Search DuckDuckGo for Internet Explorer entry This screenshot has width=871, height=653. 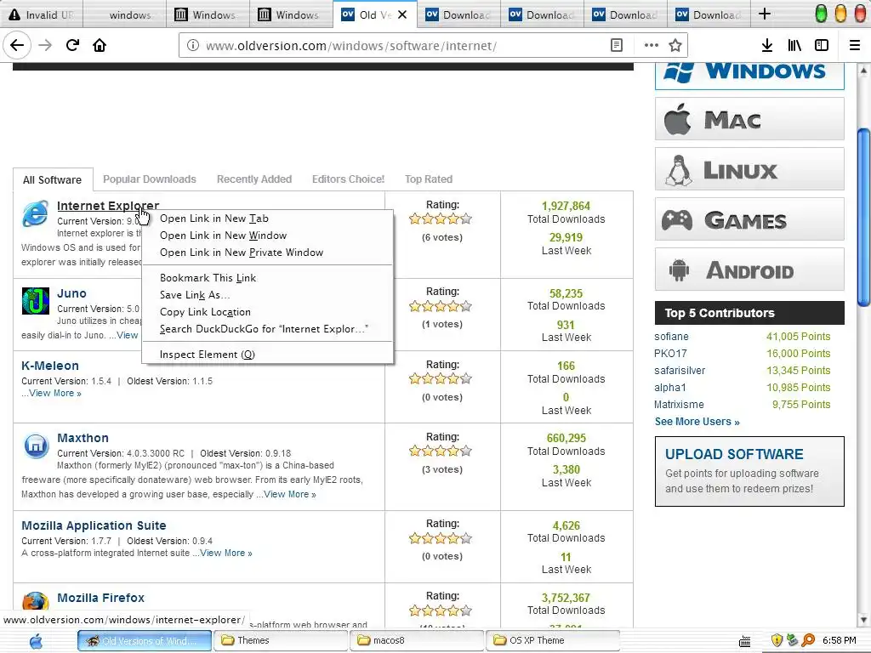point(264,329)
